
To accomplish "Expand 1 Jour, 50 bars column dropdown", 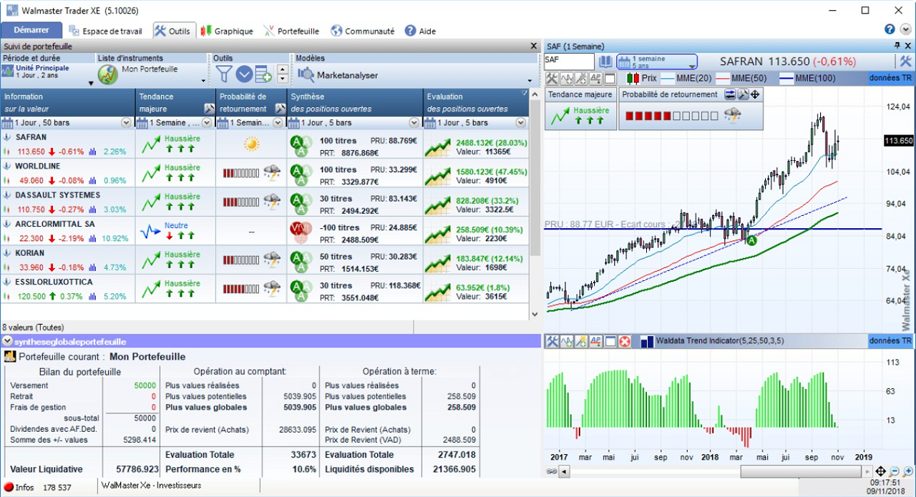I will coord(127,123).
